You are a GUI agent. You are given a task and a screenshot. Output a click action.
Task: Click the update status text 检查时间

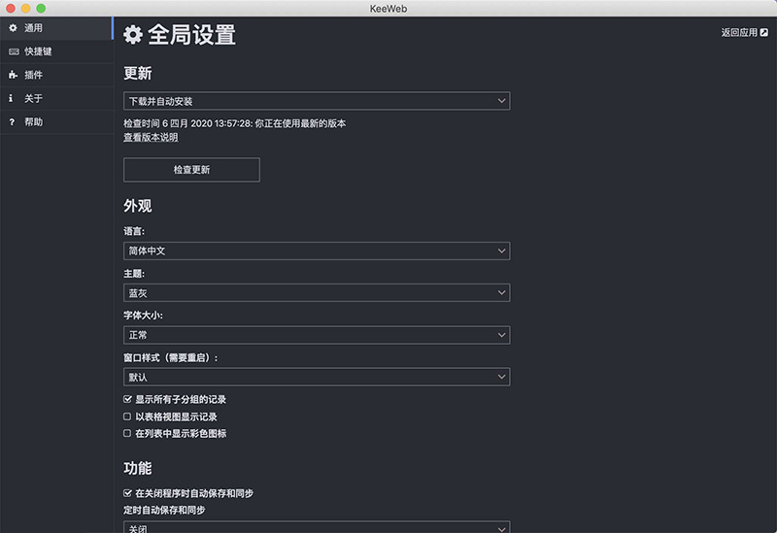pyautogui.click(x=234, y=124)
